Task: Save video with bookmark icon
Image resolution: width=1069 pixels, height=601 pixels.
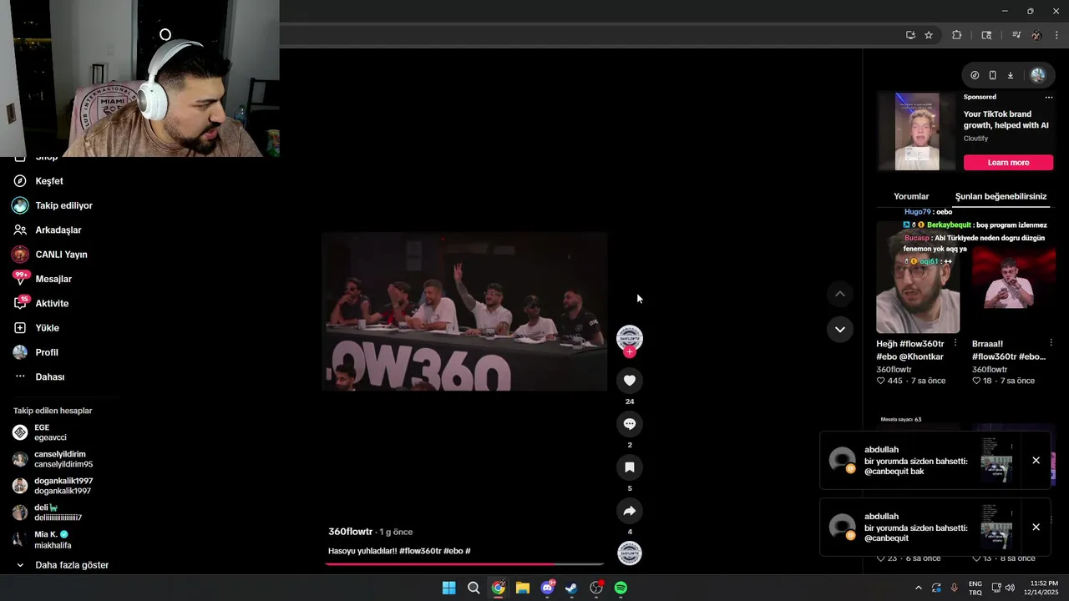Action: point(630,467)
